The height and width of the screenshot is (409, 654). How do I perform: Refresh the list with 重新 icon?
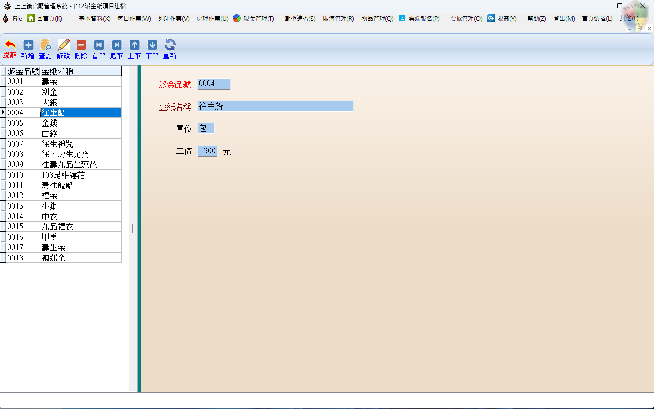(x=170, y=45)
